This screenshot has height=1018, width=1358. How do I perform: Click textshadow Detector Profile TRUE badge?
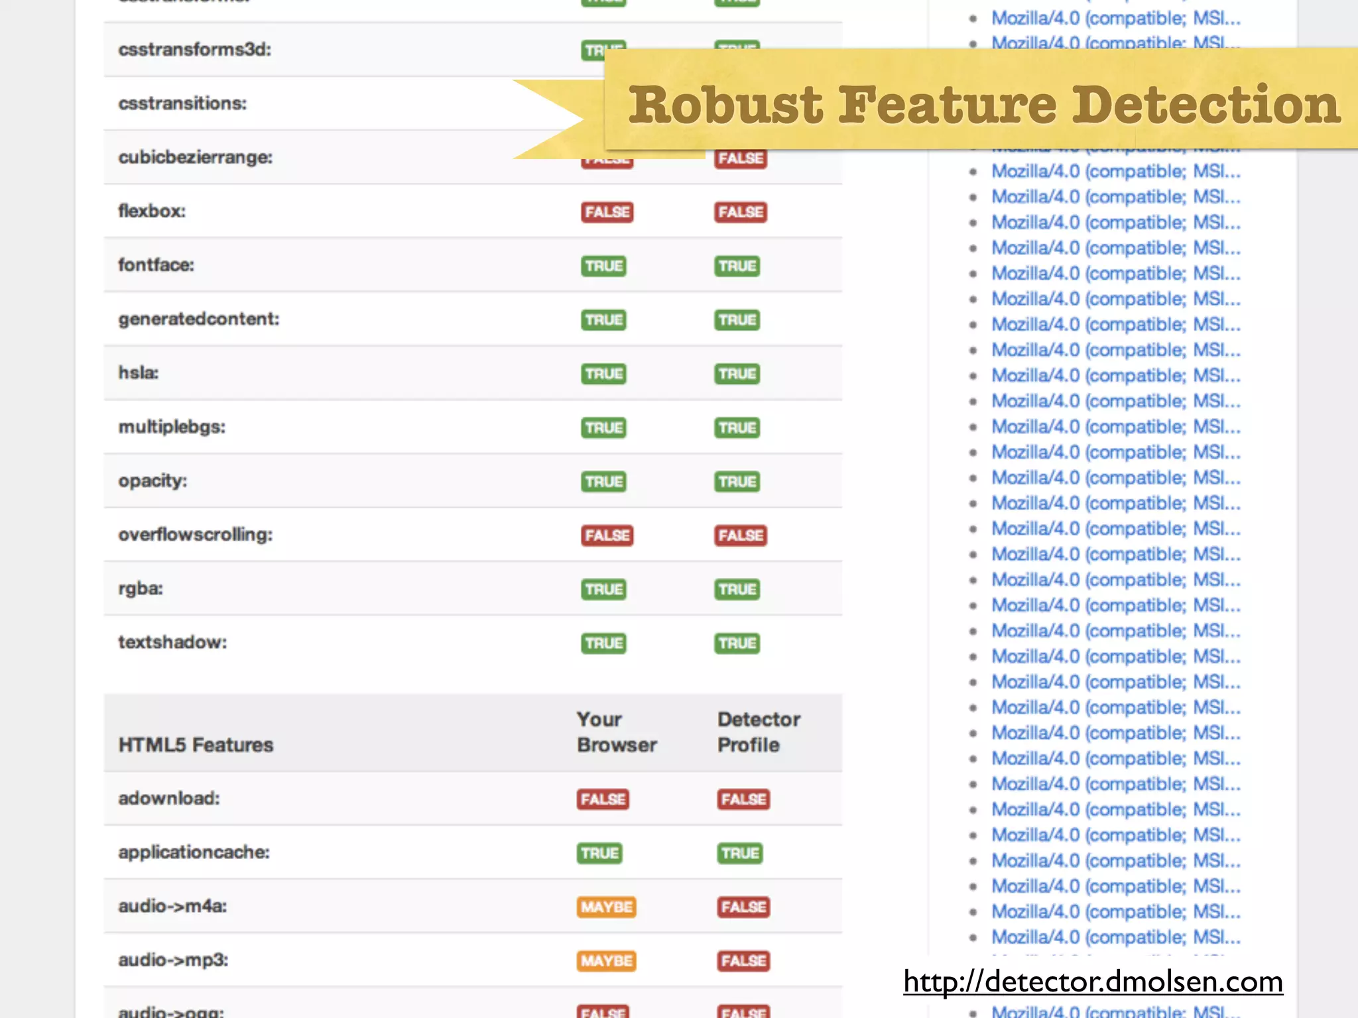737,644
